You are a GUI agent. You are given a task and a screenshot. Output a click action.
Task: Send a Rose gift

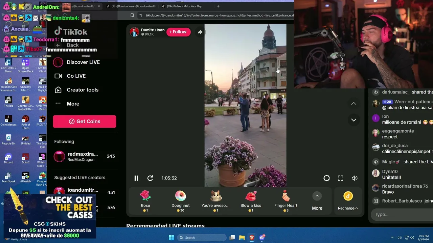[145, 201]
